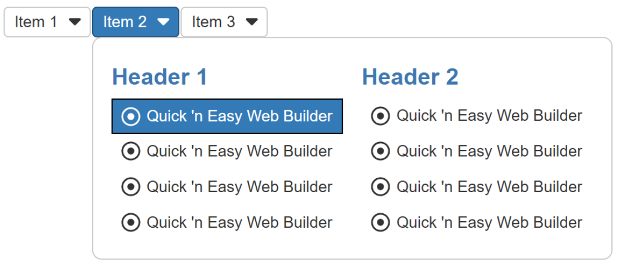
Task: Open highlighted Quick 'n Easy Web Builder link
Action: (239, 116)
